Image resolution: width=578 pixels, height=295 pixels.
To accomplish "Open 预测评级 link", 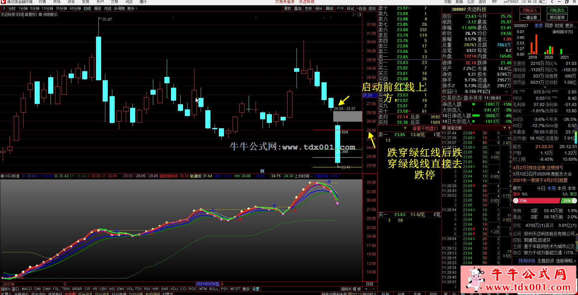I will pyautogui.click(x=527, y=261).
